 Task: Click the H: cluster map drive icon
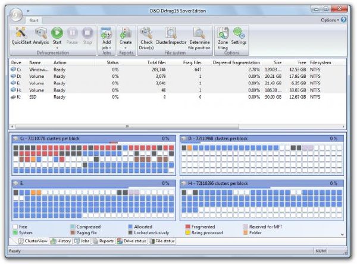click(183, 183)
